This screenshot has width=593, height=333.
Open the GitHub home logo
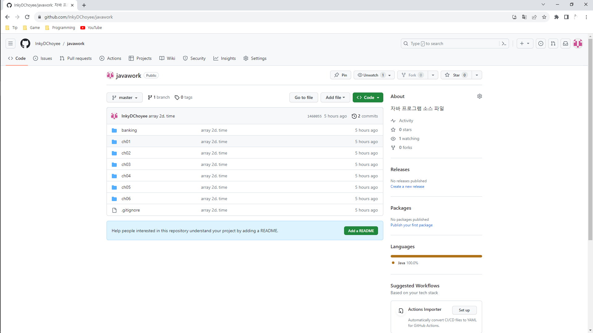[x=25, y=43]
